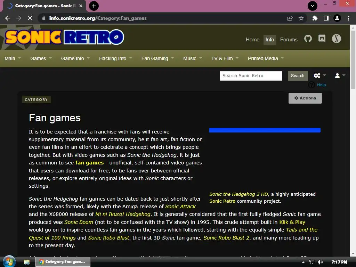The image size is (356, 267).
Task: Open a new browser tab
Action: [94, 6]
